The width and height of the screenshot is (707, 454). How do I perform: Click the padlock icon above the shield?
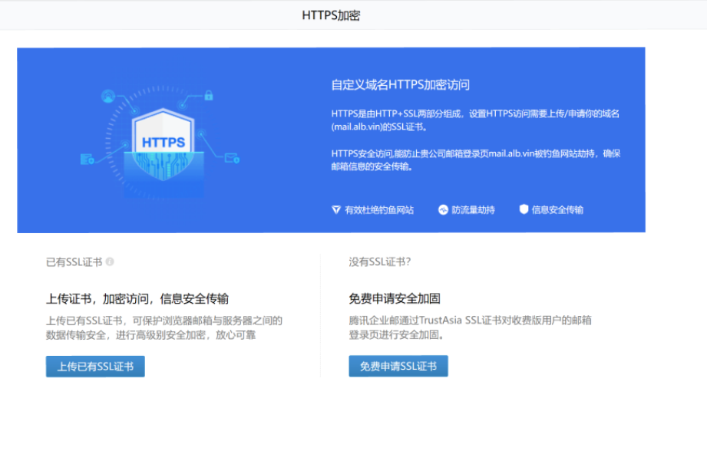(208, 96)
